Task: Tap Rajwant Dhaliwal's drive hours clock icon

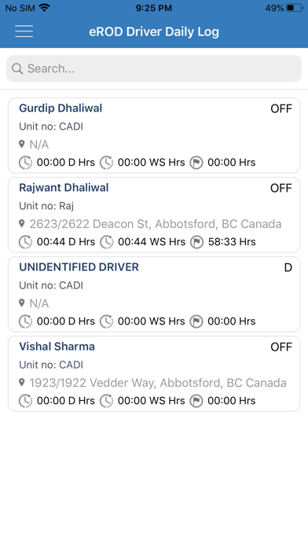Action: pos(25,242)
